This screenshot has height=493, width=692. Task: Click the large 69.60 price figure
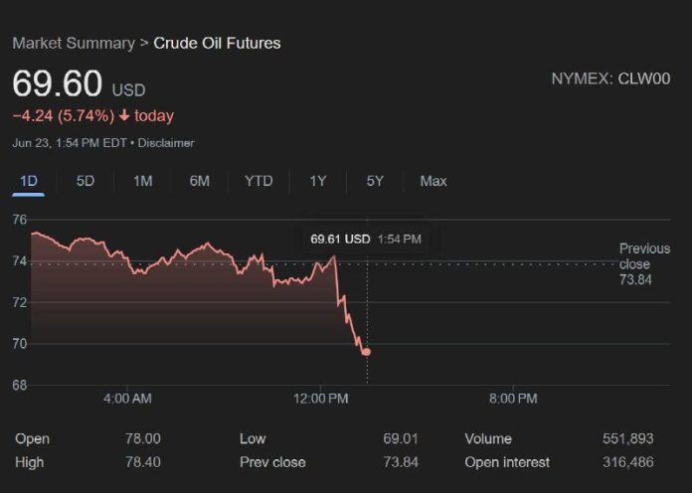pos(55,83)
